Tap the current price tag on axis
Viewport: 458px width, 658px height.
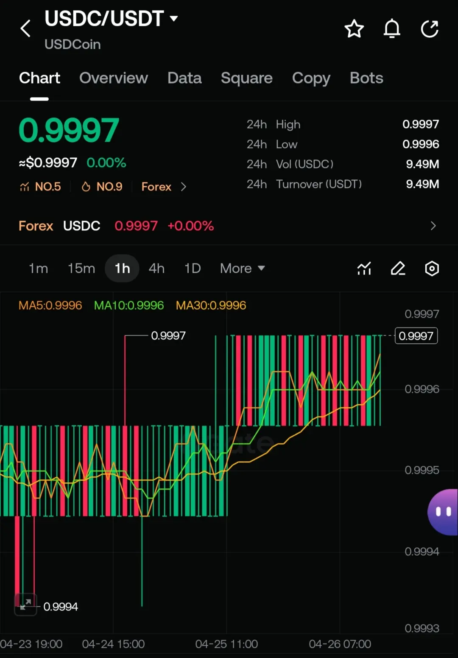point(416,336)
